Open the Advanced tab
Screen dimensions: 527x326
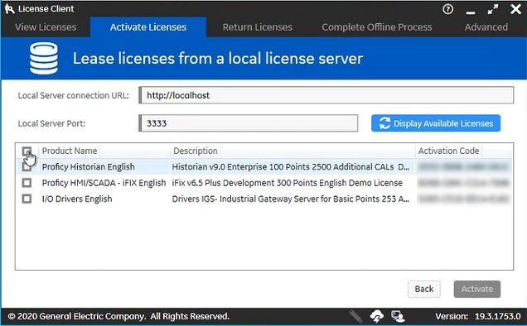(486, 26)
